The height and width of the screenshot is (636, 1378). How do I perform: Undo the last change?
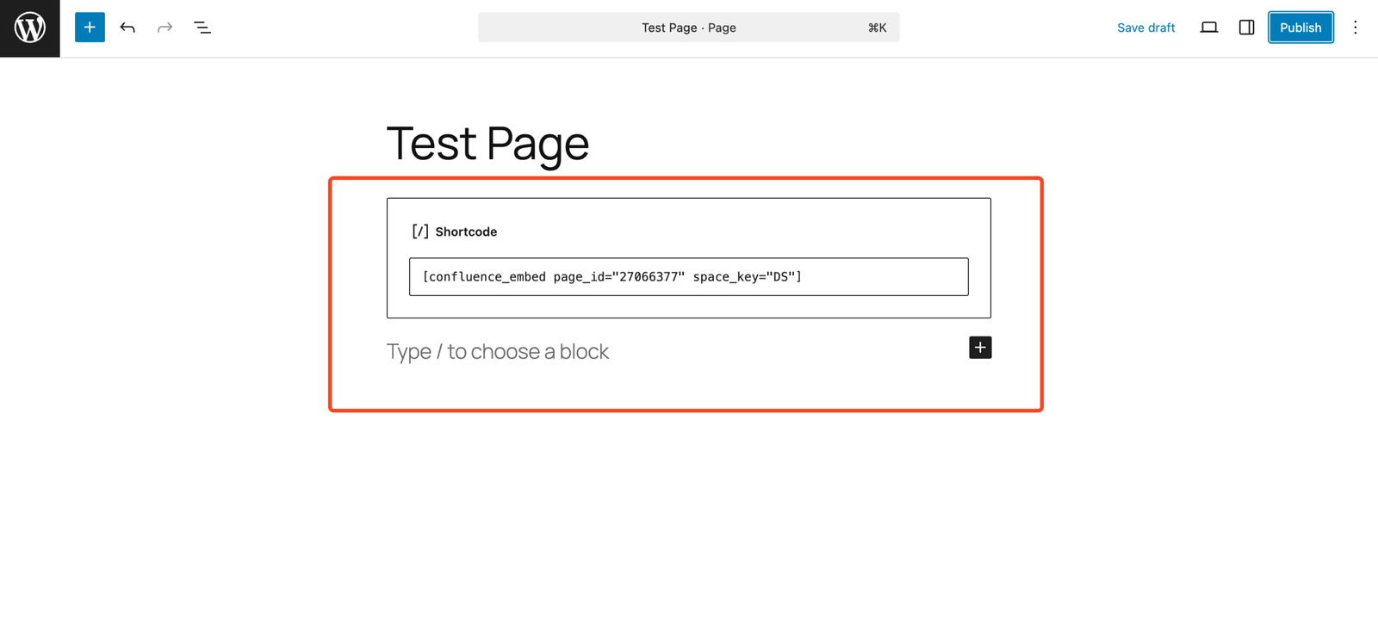127,28
